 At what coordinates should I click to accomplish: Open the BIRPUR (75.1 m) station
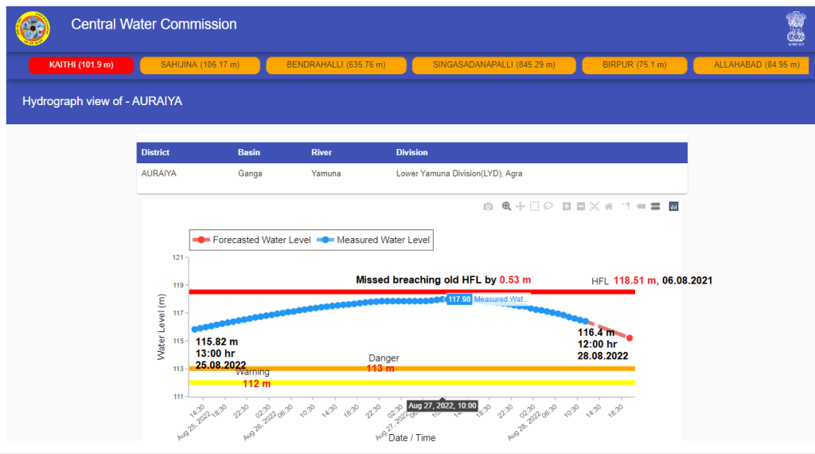click(x=634, y=65)
